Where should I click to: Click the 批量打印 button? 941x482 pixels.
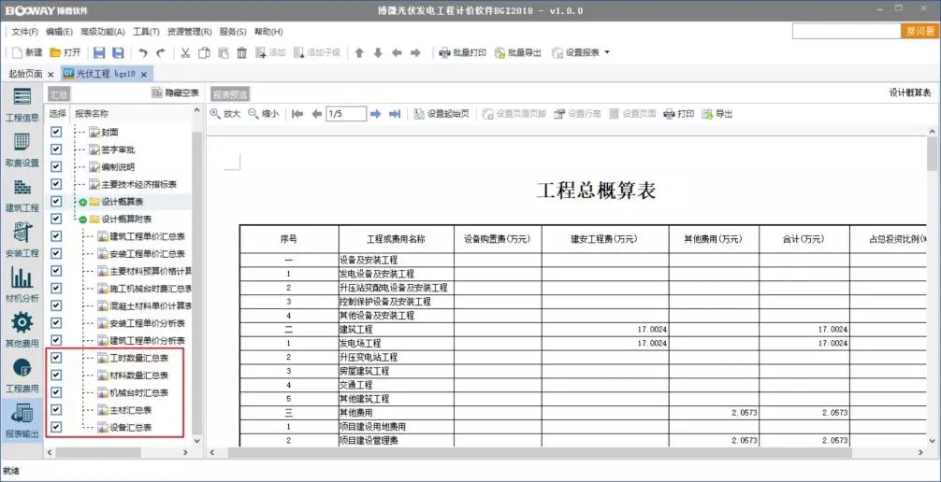[463, 52]
